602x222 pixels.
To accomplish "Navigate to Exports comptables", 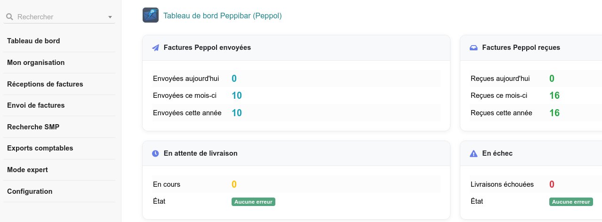I will pos(40,148).
